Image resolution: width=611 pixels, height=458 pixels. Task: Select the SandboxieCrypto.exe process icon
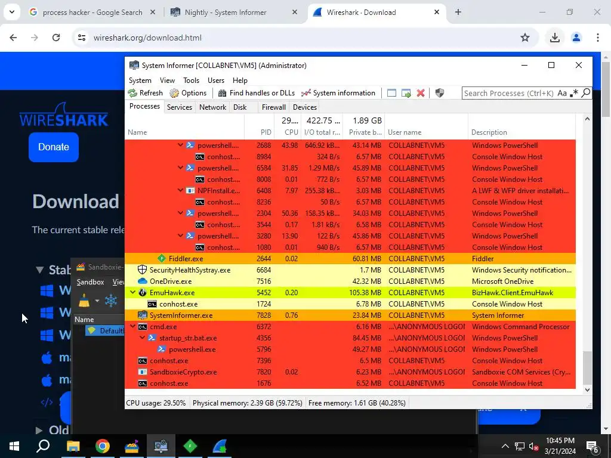tap(143, 372)
